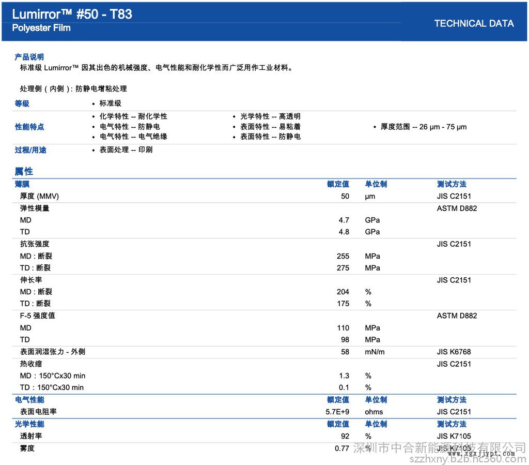This screenshot has width=529, height=465.
Task: Select the ASTM D882 method for 弹性模量
Action: tap(457, 208)
